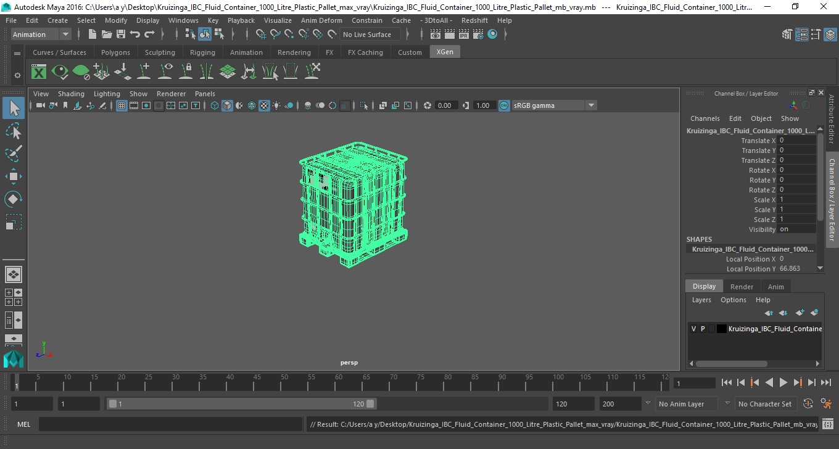839x449 pixels.
Task: Toggle layer visibility V box
Action: pos(693,329)
